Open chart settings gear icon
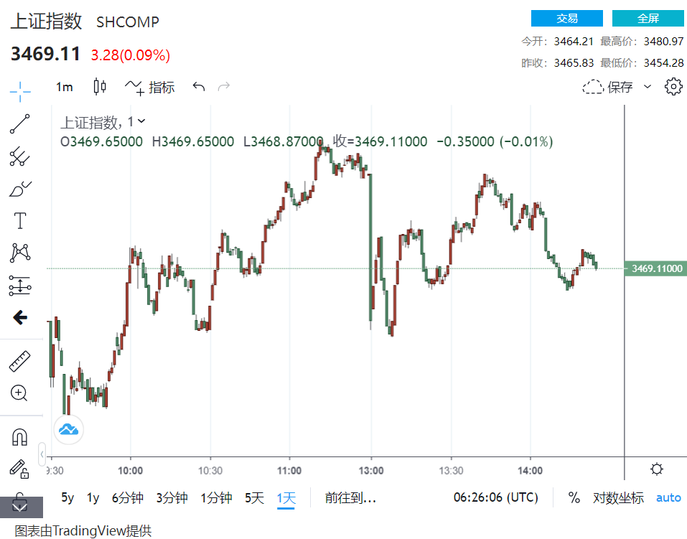687x539 pixels. 673,87
